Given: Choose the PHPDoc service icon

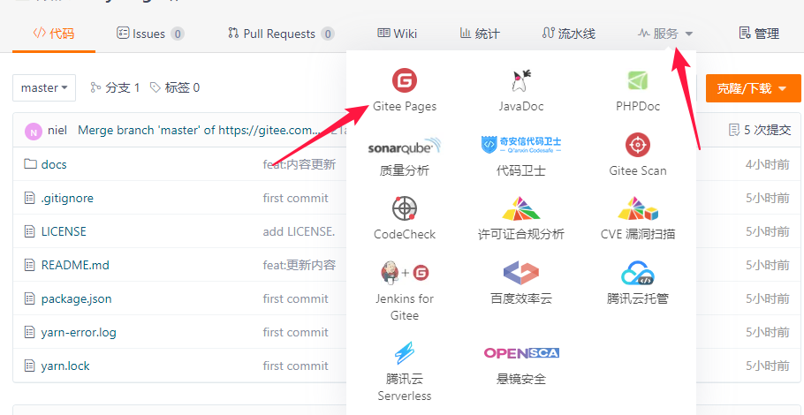Looking at the screenshot, I should point(637,81).
